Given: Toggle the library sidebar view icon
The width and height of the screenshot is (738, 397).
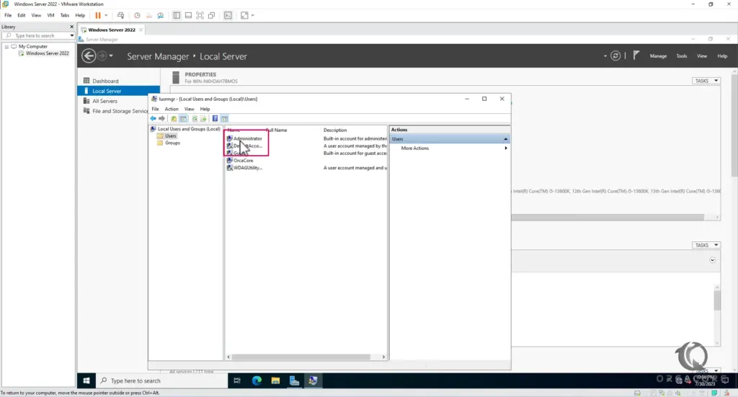Looking at the screenshot, I should click(x=177, y=15).
